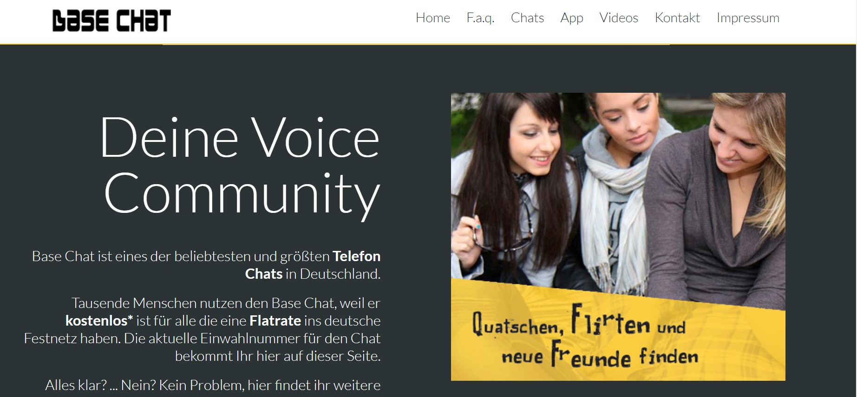Go to the F.a.q. page
857x397 pixels.
480,18
